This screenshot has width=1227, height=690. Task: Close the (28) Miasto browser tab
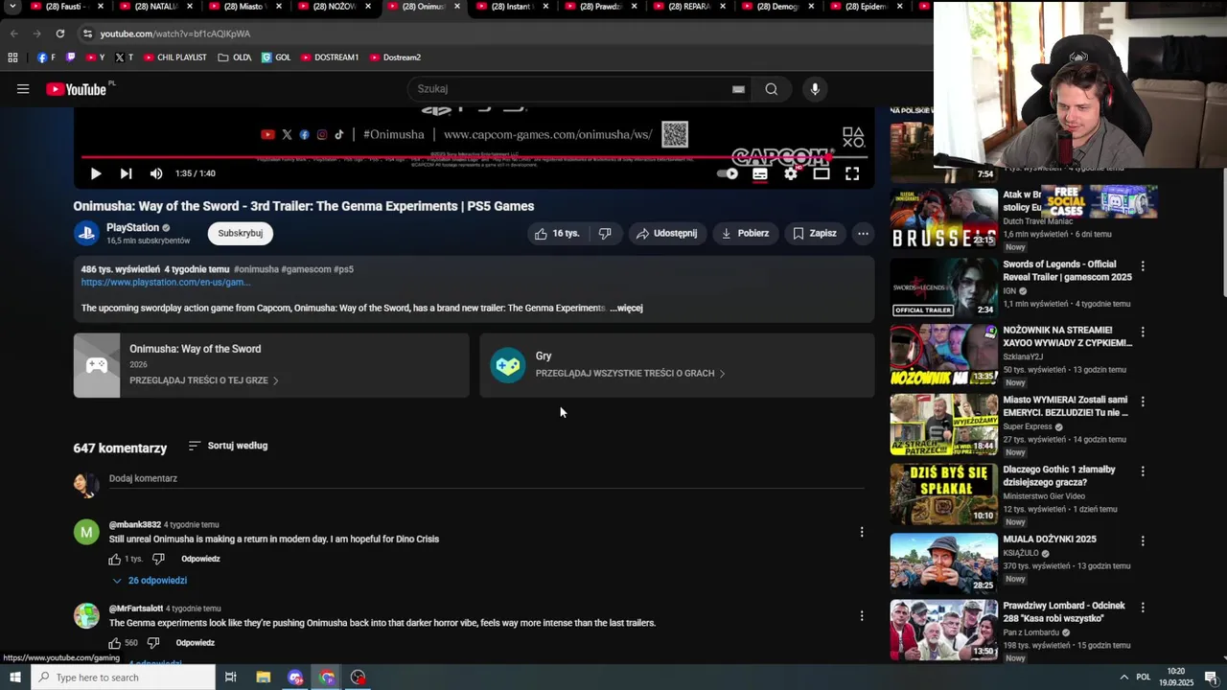click(x=279, y=7)
